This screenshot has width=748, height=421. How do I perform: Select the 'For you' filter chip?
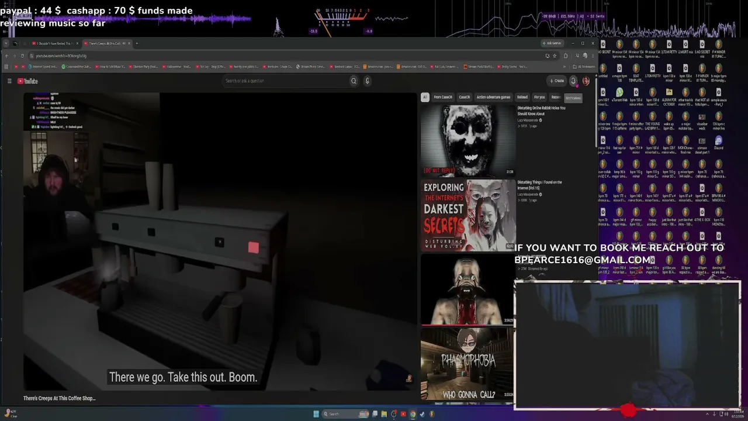(539, 97)
